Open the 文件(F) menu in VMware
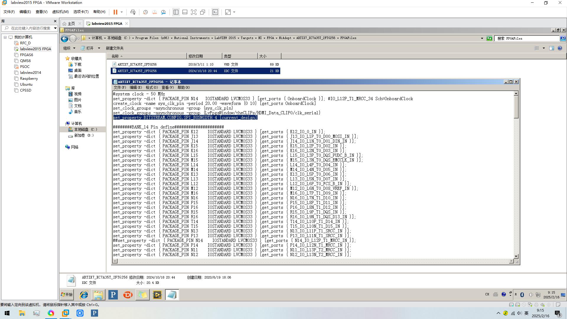 (9, 12)
